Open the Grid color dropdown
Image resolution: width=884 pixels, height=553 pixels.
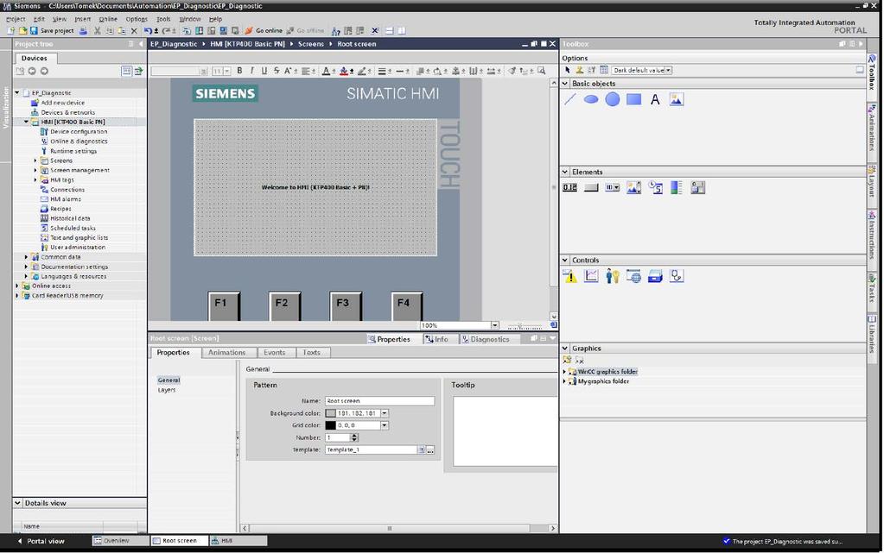pyautogui.click(x=385, y=425)
